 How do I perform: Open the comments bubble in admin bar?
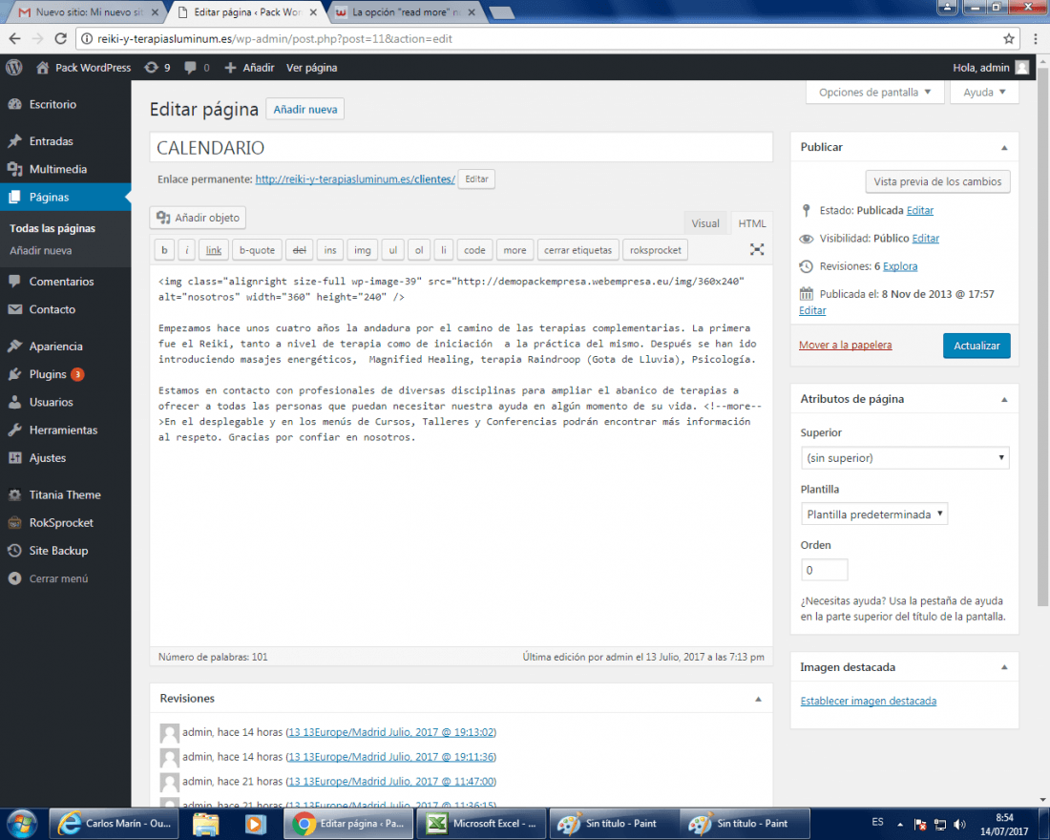[x=197, y=68]
